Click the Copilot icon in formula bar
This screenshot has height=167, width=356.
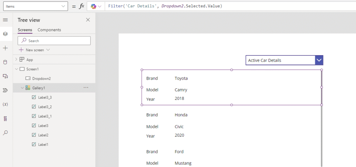pos(93,6)
